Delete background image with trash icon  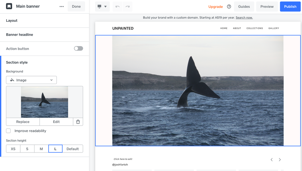coord(78,122)
